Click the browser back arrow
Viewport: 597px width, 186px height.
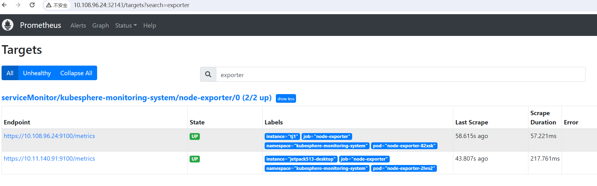click(5, 5)
